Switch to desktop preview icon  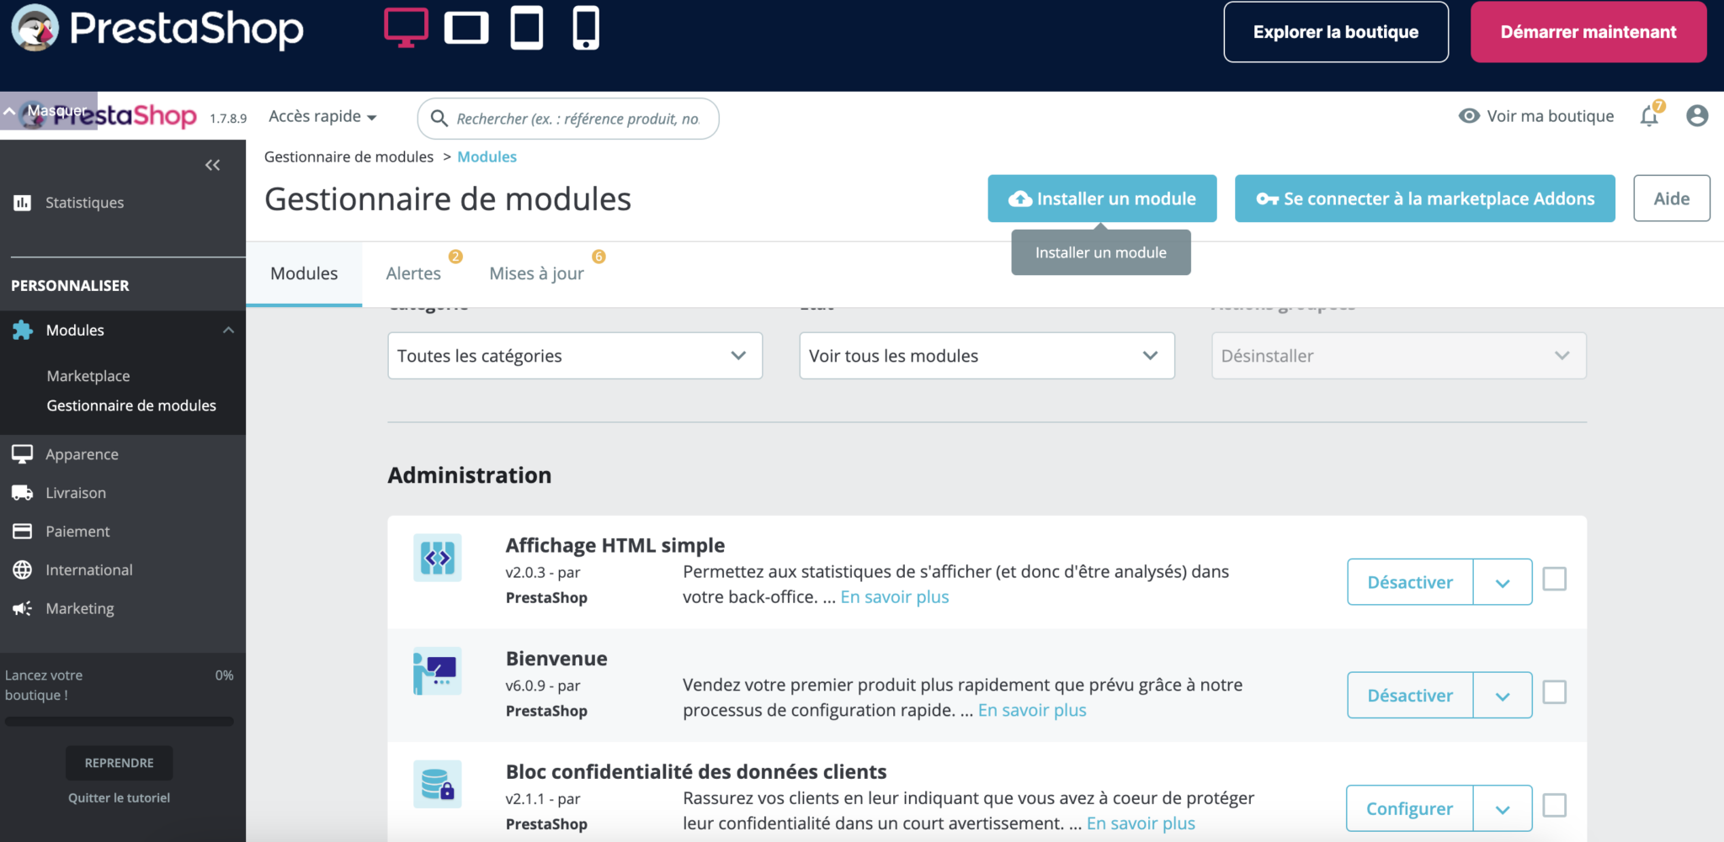pos(406,28)
